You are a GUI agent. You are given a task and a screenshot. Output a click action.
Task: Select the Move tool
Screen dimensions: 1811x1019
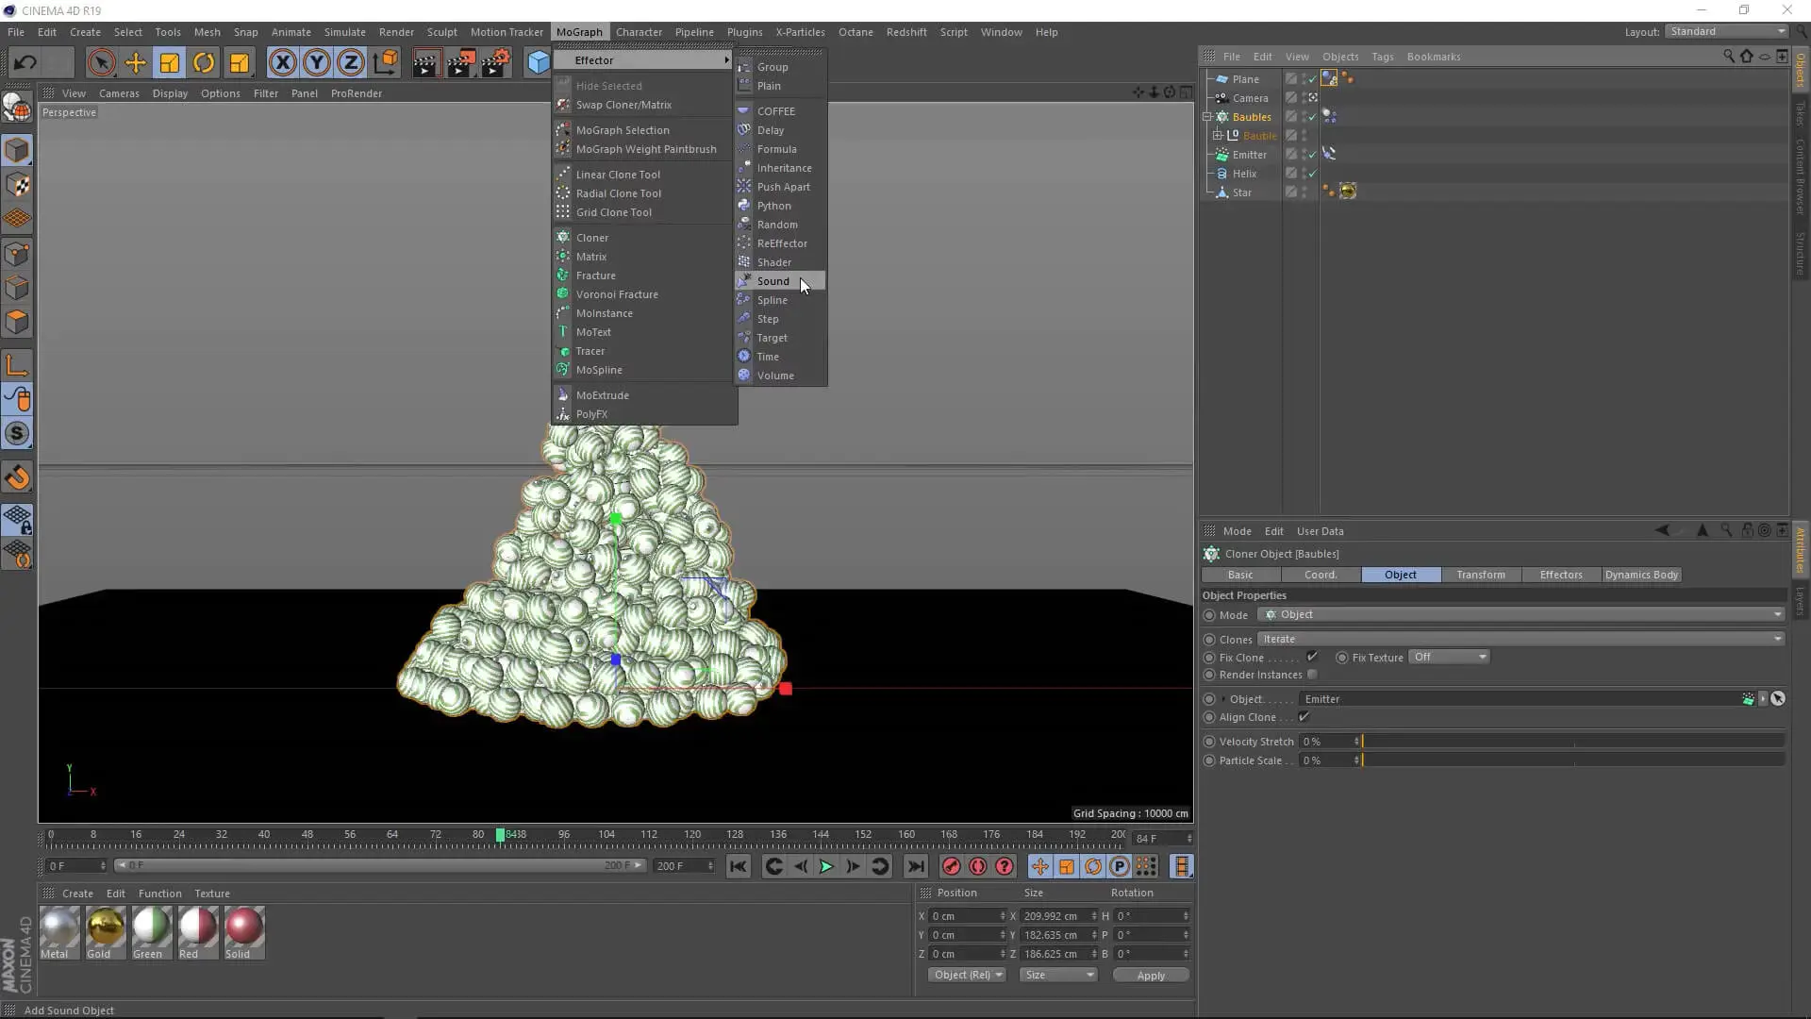[135, 63]
